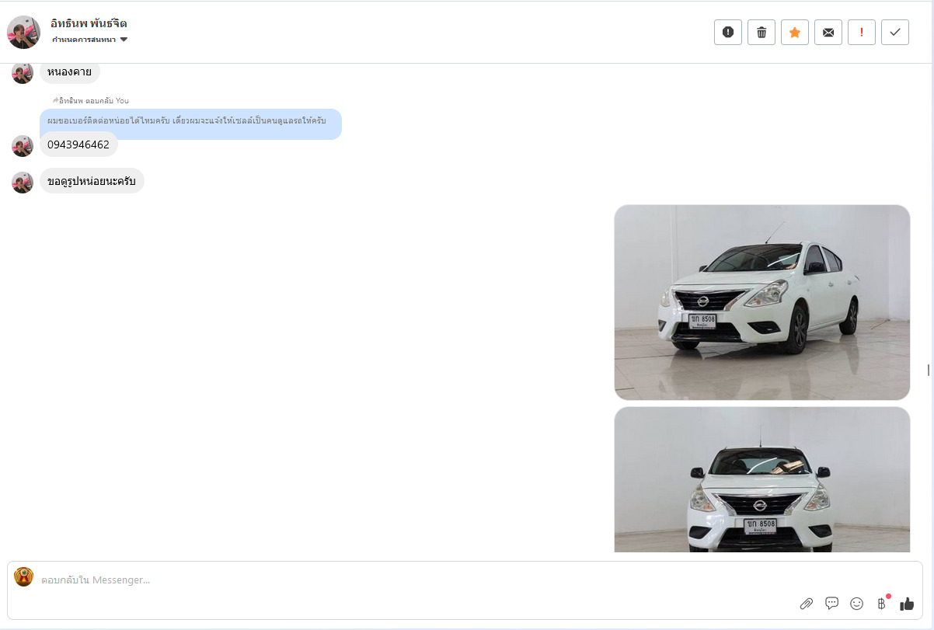Screen dimensions: 934x630
Task: Mark conversation as spam
Action: coord(727,32)
